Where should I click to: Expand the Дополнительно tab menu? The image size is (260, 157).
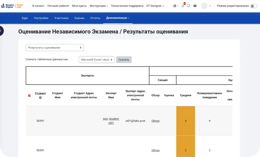pyautogui.click(x=118, y=18)
